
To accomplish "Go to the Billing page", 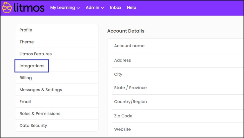I will (26, 78).
